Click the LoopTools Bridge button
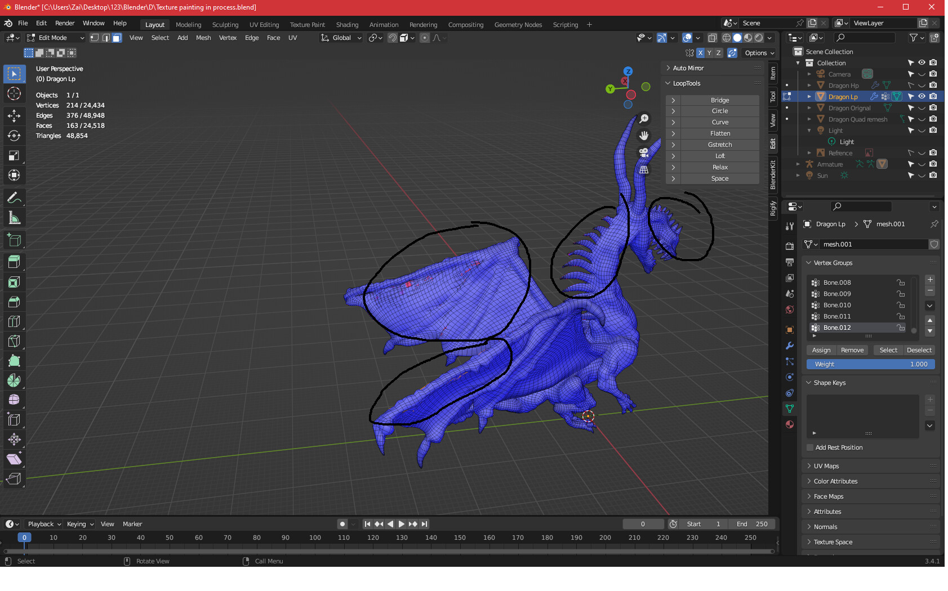 point(719,100)
